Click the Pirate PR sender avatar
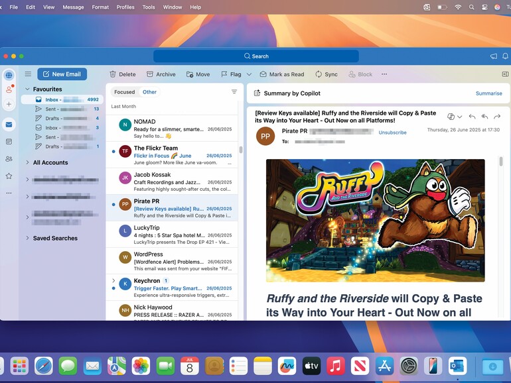The height and width of the screenshot is (383, 511). 265,136
